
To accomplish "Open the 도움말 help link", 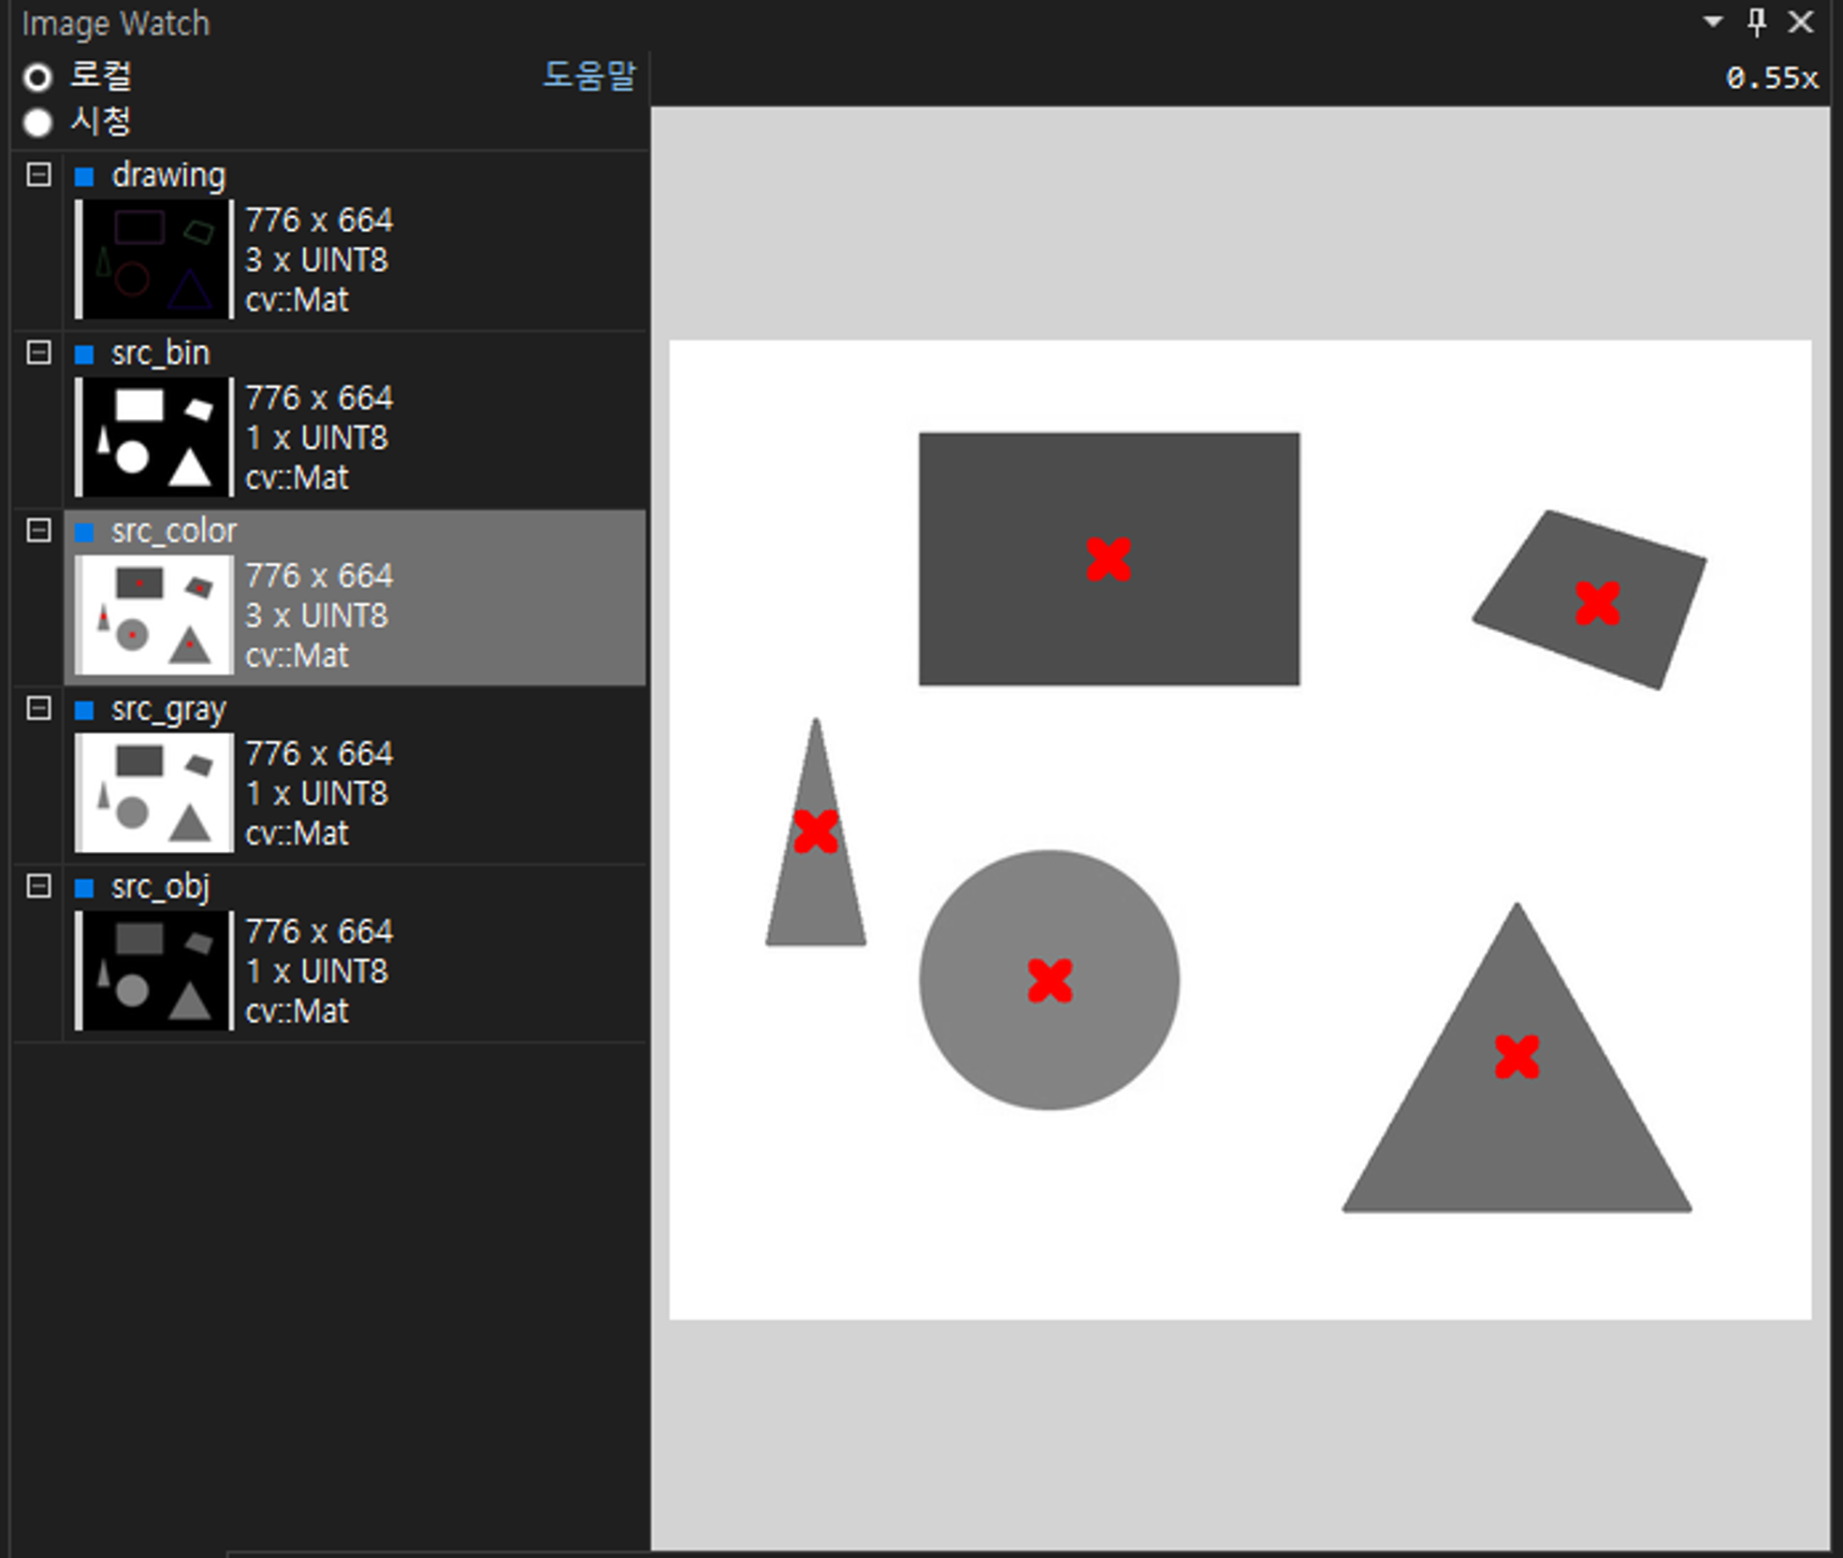I will 588,75.
